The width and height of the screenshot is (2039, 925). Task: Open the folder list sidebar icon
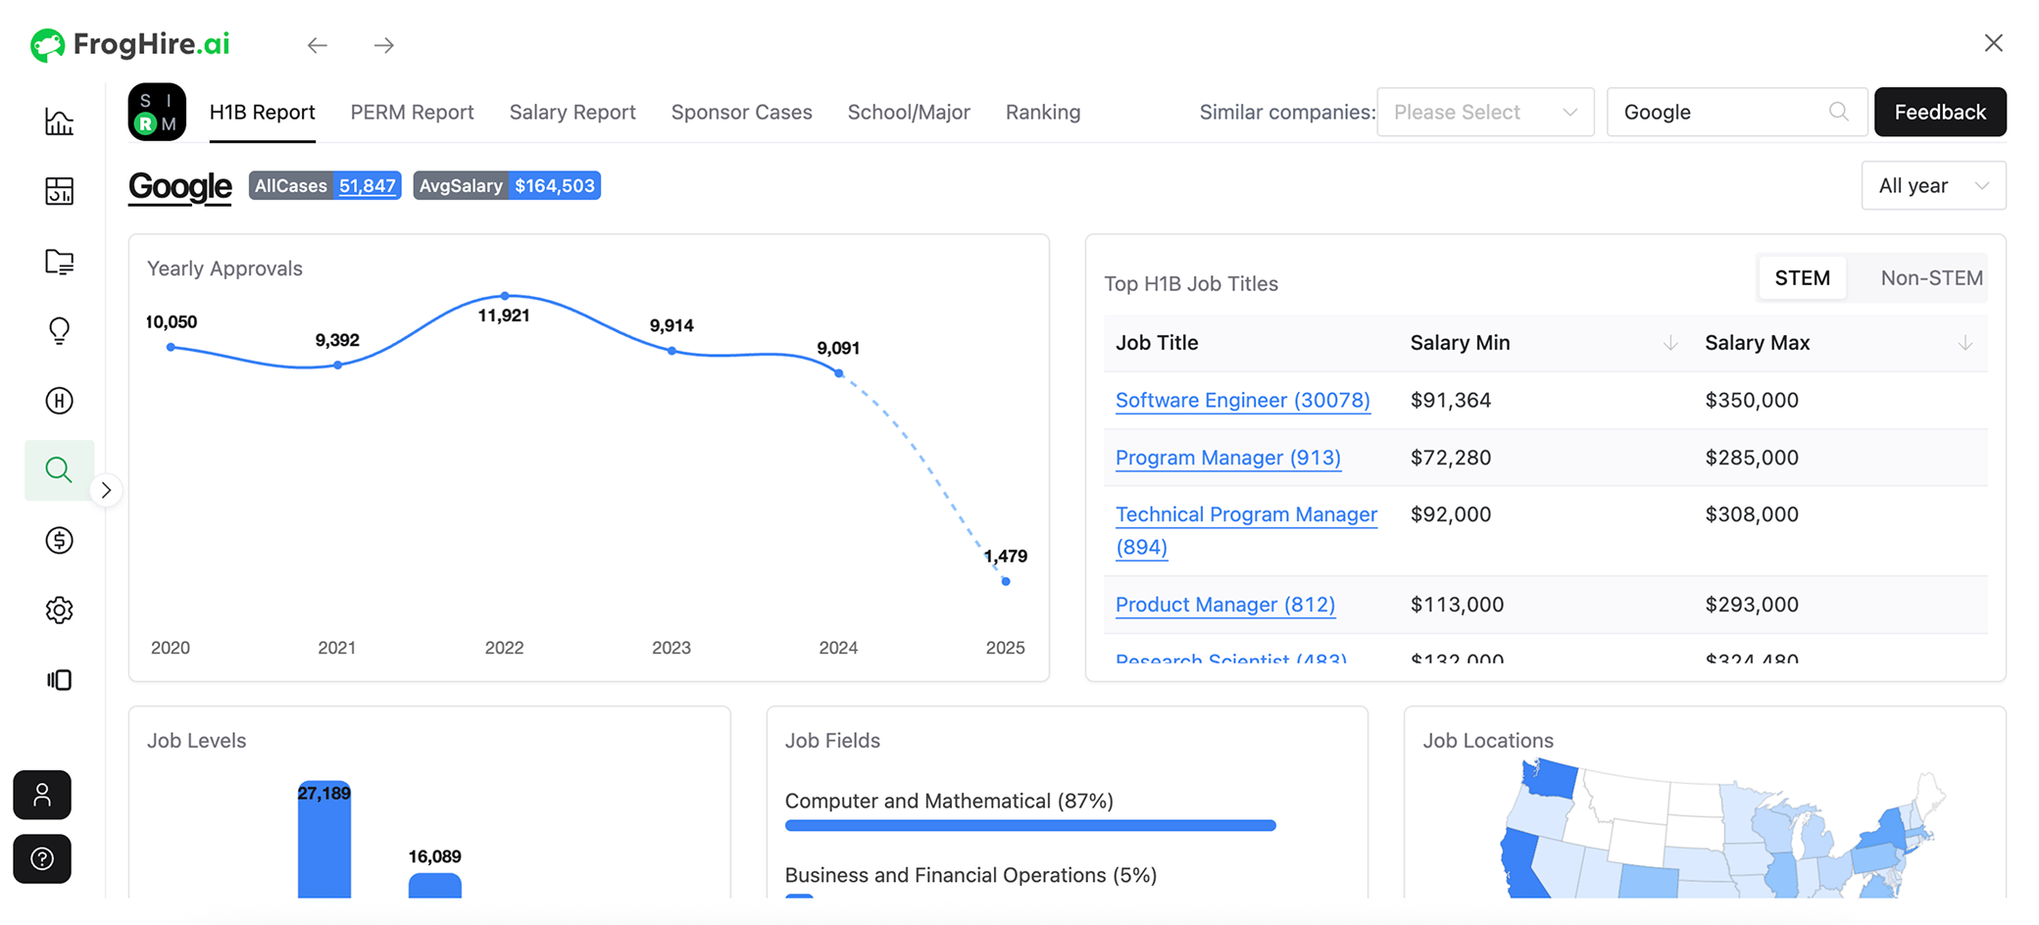point(59,262)
